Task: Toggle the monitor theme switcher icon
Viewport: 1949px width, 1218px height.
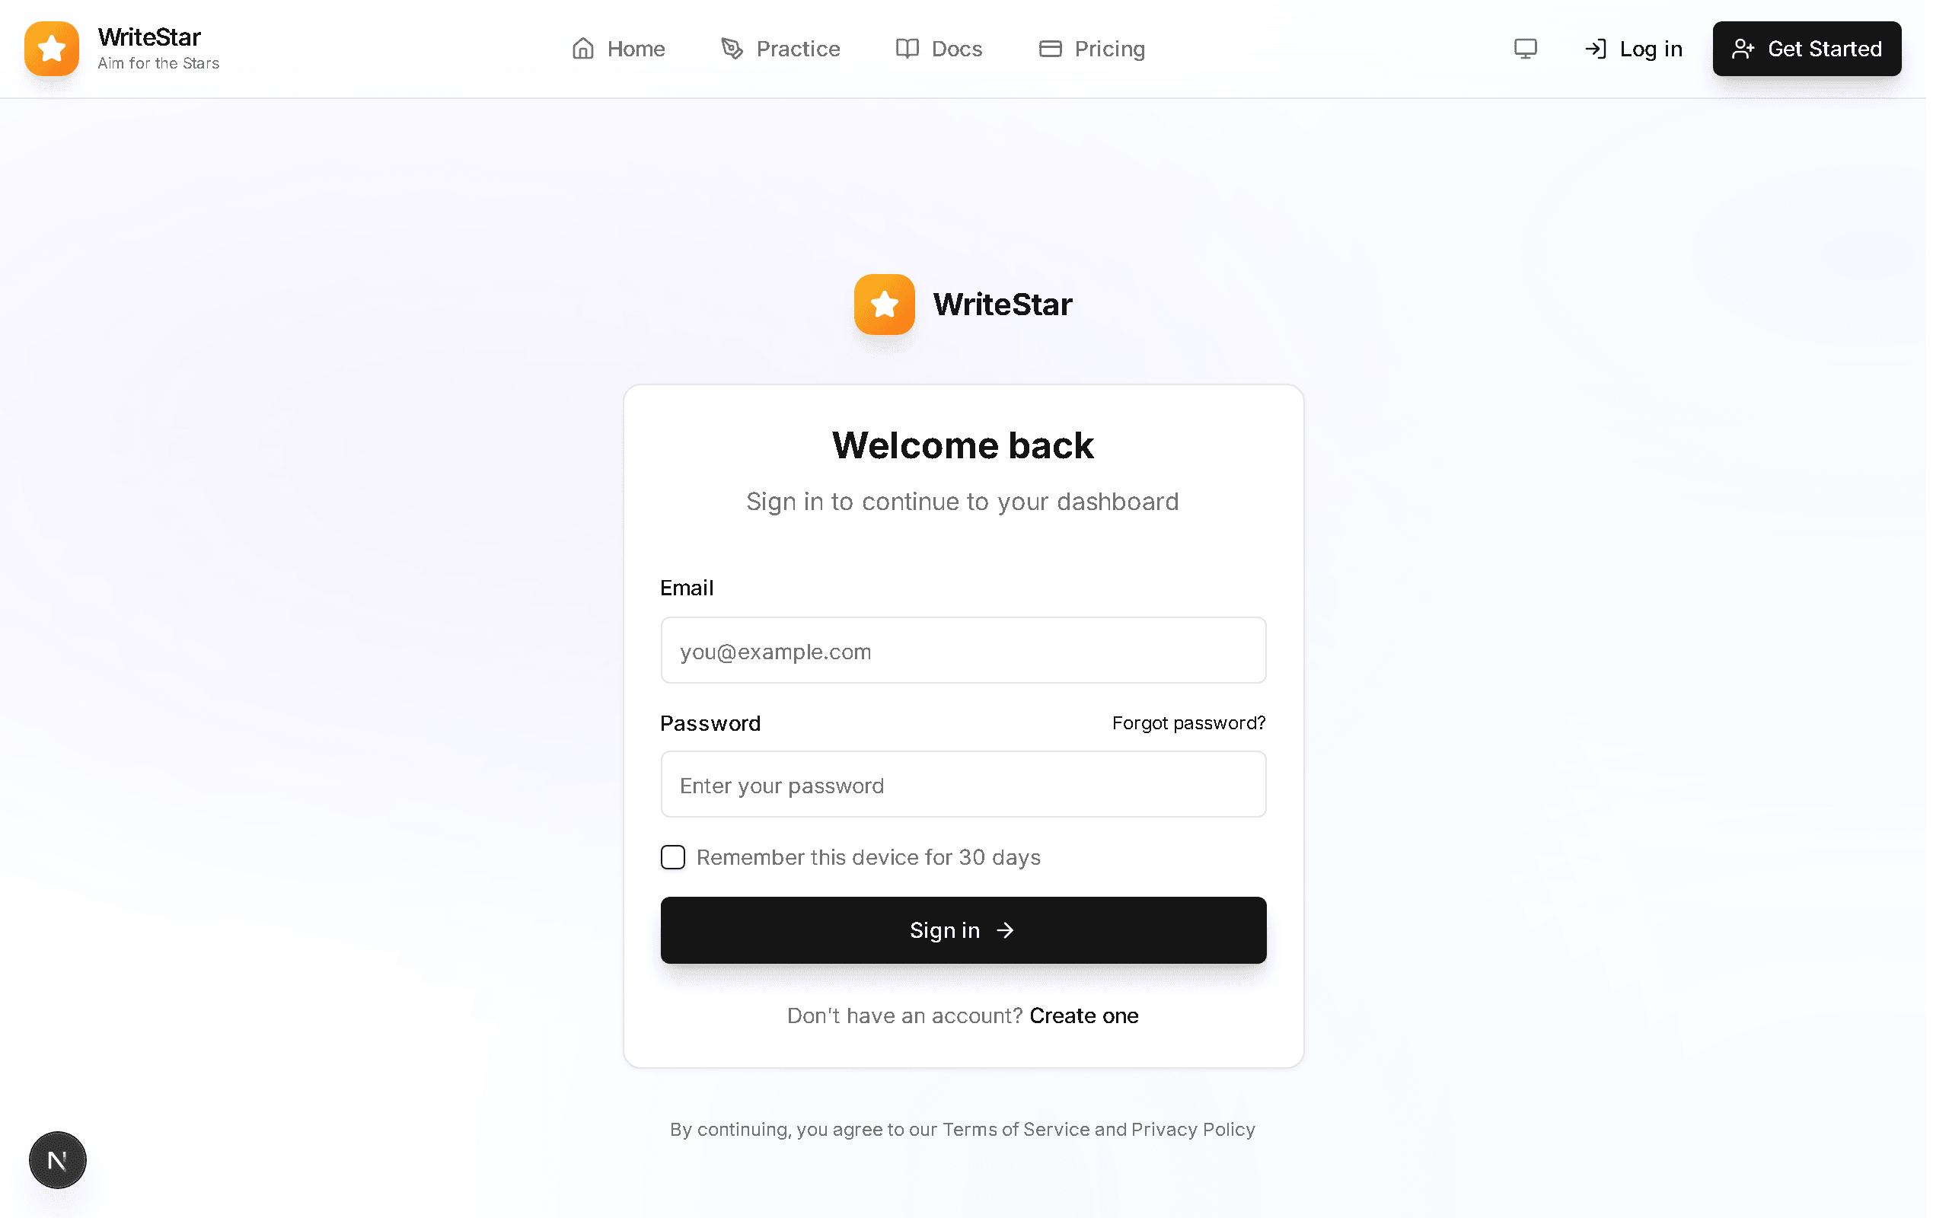Action: pos(1526,48)
